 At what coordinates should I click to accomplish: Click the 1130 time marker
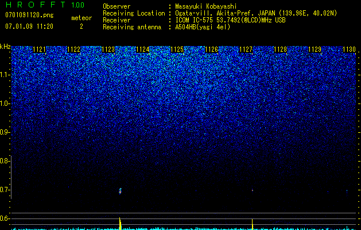coord(350,49)
